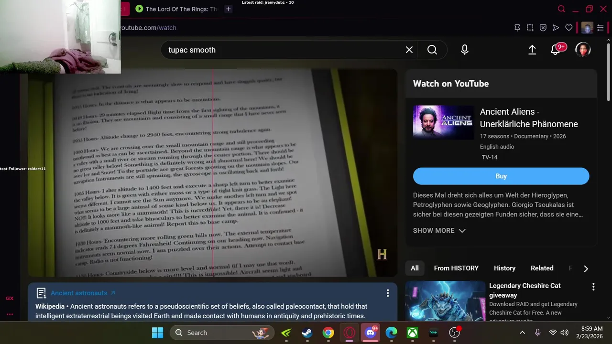
Task: Open the Opera profile picture
Action: click(587, 28)
